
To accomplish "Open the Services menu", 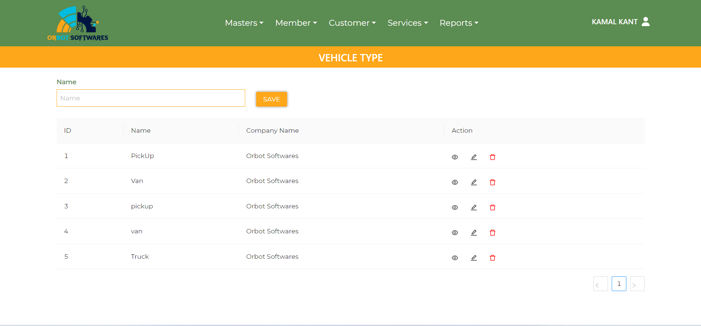I will 408,23.
